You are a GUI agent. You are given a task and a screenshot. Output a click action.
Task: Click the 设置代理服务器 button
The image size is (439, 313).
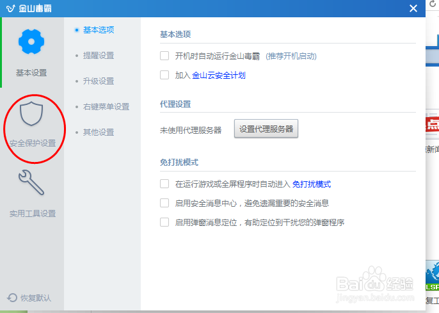tap(266, 129)
